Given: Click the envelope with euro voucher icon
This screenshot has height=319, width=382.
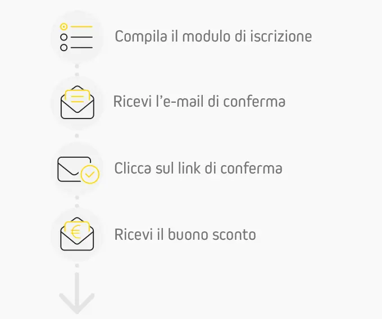Looking at the screenshot, I should point(77,234).
